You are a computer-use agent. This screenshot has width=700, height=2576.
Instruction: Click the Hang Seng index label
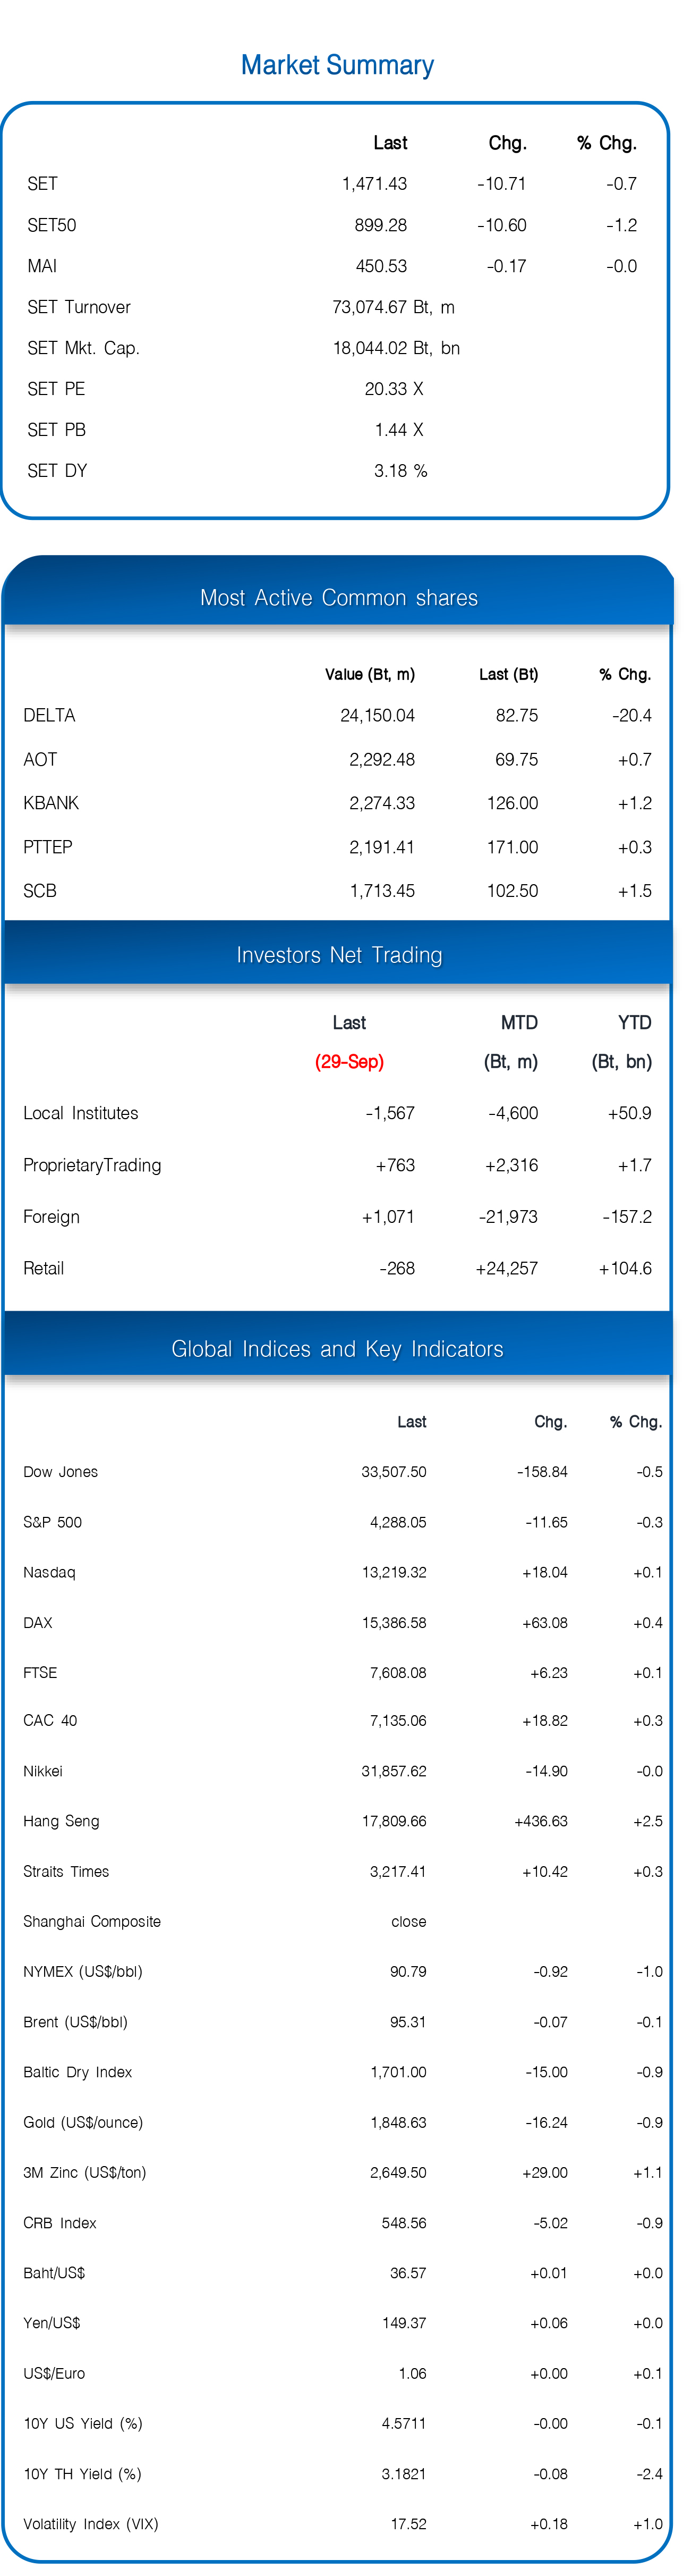coord(61,1820)
